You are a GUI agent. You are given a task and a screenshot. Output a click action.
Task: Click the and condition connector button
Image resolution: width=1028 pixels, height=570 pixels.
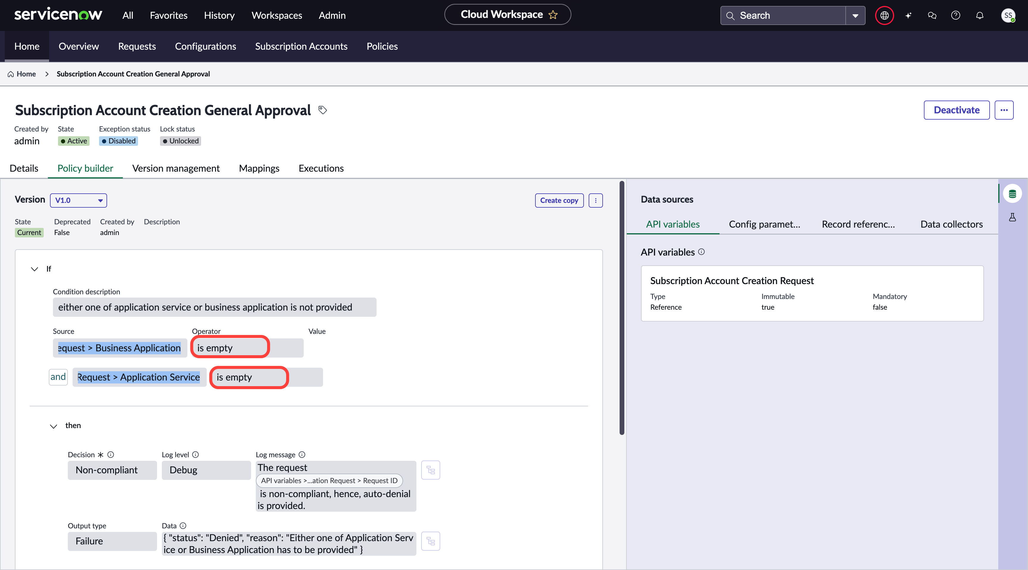(58, 377)
